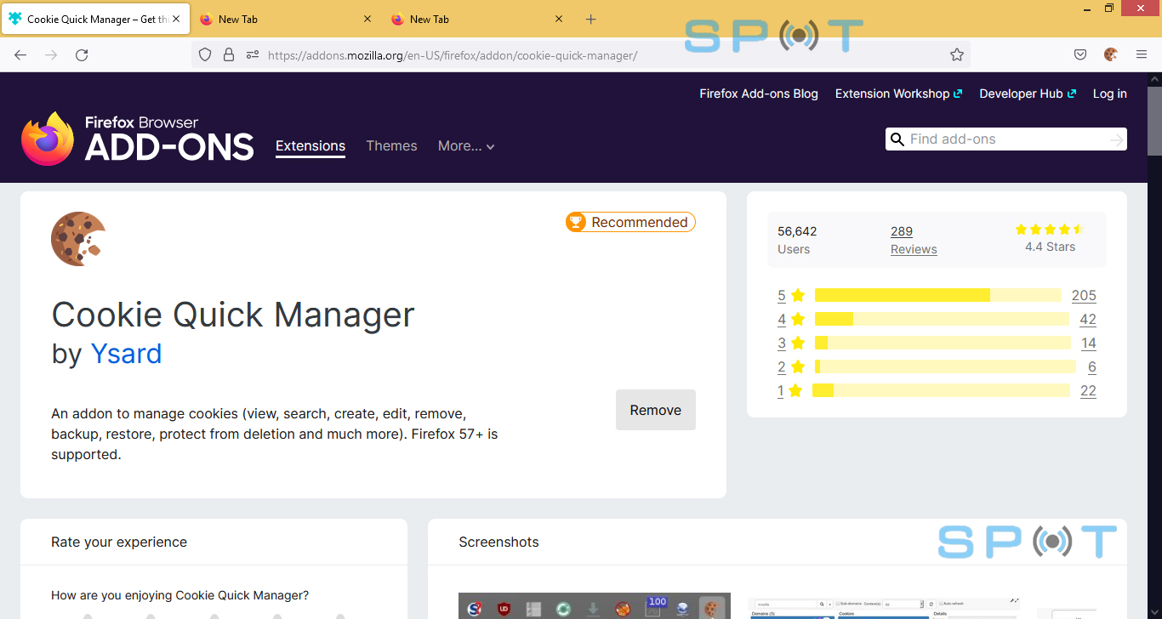Open the 22 one-star reviews count
1162x619 pixels.
[1088, 390]
